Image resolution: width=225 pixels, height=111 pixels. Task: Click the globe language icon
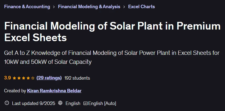60,103
